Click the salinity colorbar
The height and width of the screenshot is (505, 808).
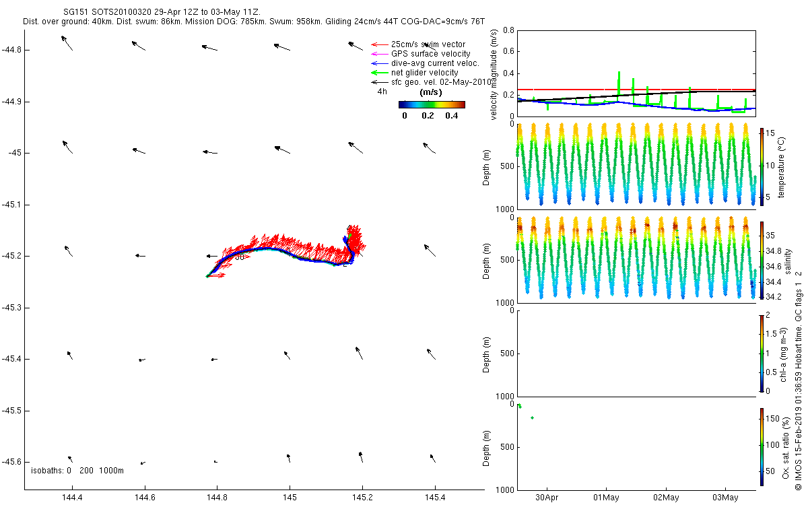[762, 260]
